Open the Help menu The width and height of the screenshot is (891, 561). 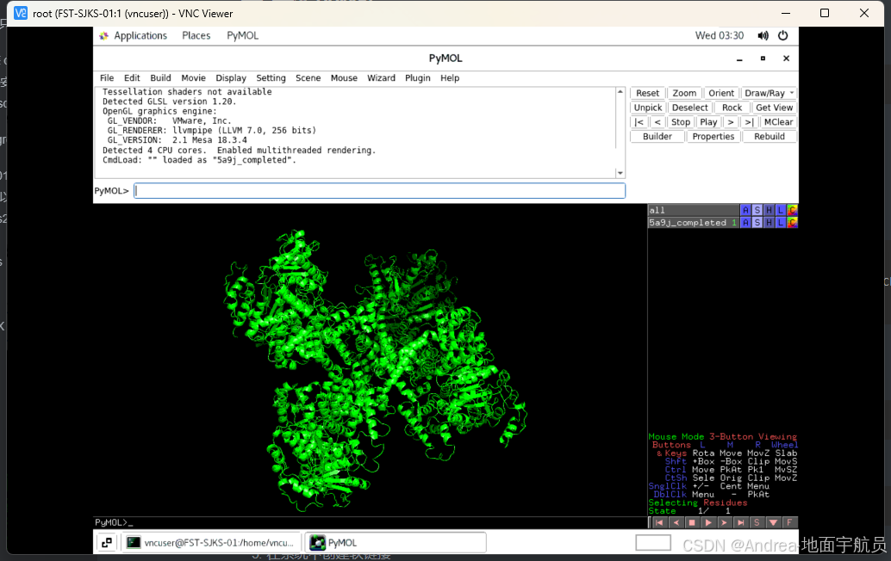450,78
